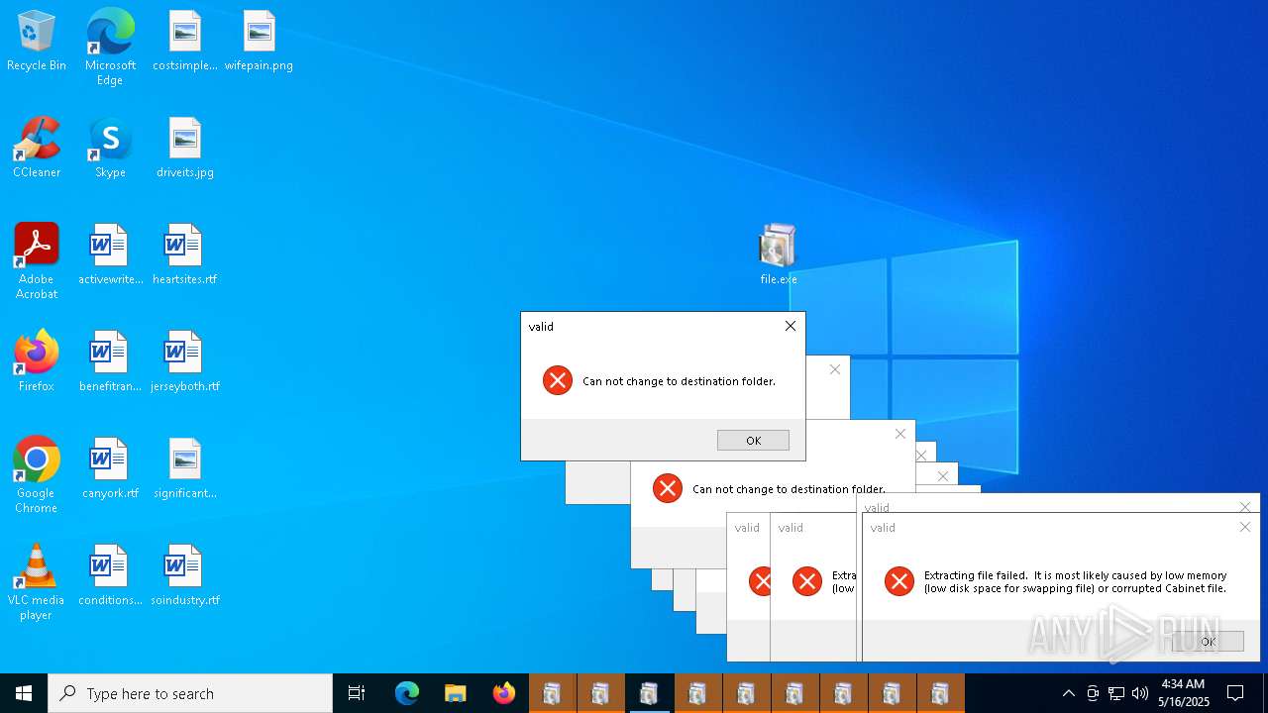Switch to the highlighted active installer taskbar item
This screenshot has height=713, width=1268.
point(649,693)
